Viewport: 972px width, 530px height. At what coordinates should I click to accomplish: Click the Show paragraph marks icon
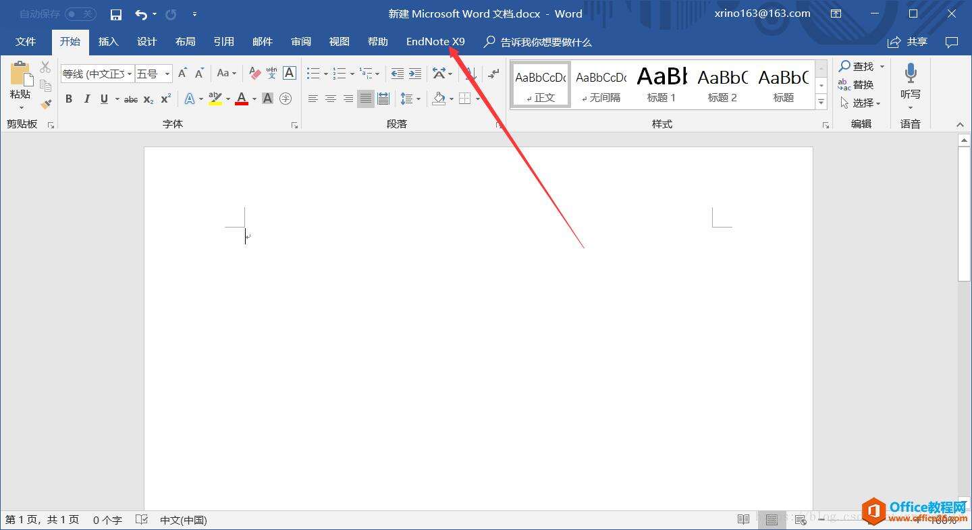(494, 73)
